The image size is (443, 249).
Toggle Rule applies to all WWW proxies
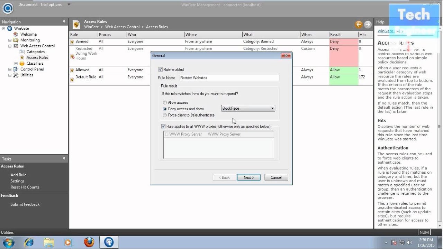click(x=163, y=127)
